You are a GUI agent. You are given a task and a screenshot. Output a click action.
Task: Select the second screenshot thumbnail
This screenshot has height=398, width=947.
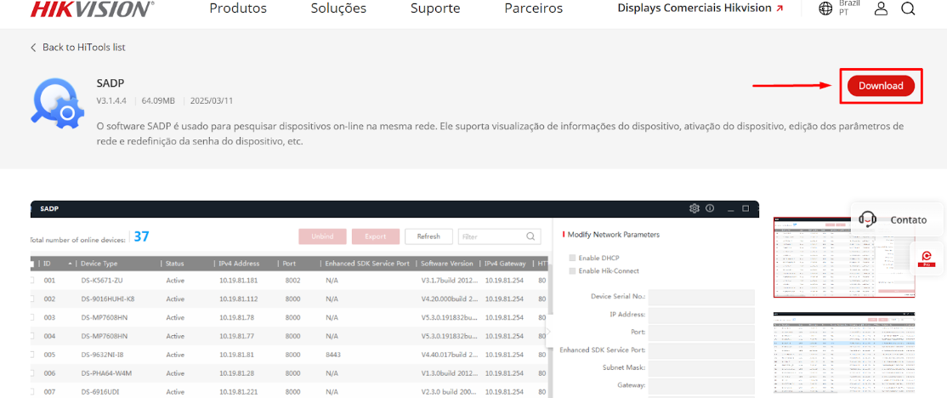pos(844,355)
